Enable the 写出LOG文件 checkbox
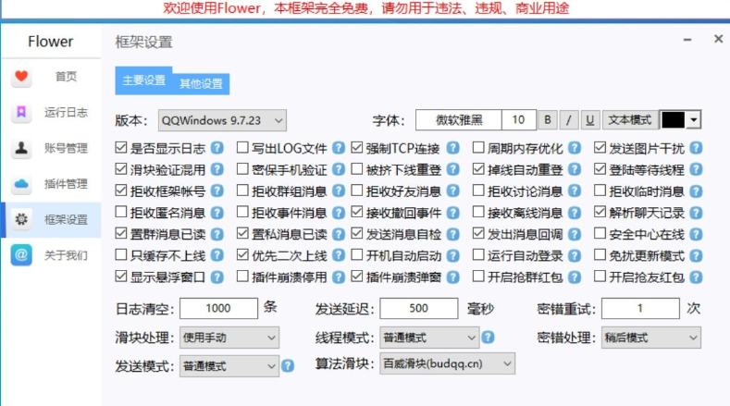The height and width of the screenshot is (406, 730). (x=242, y=148)
